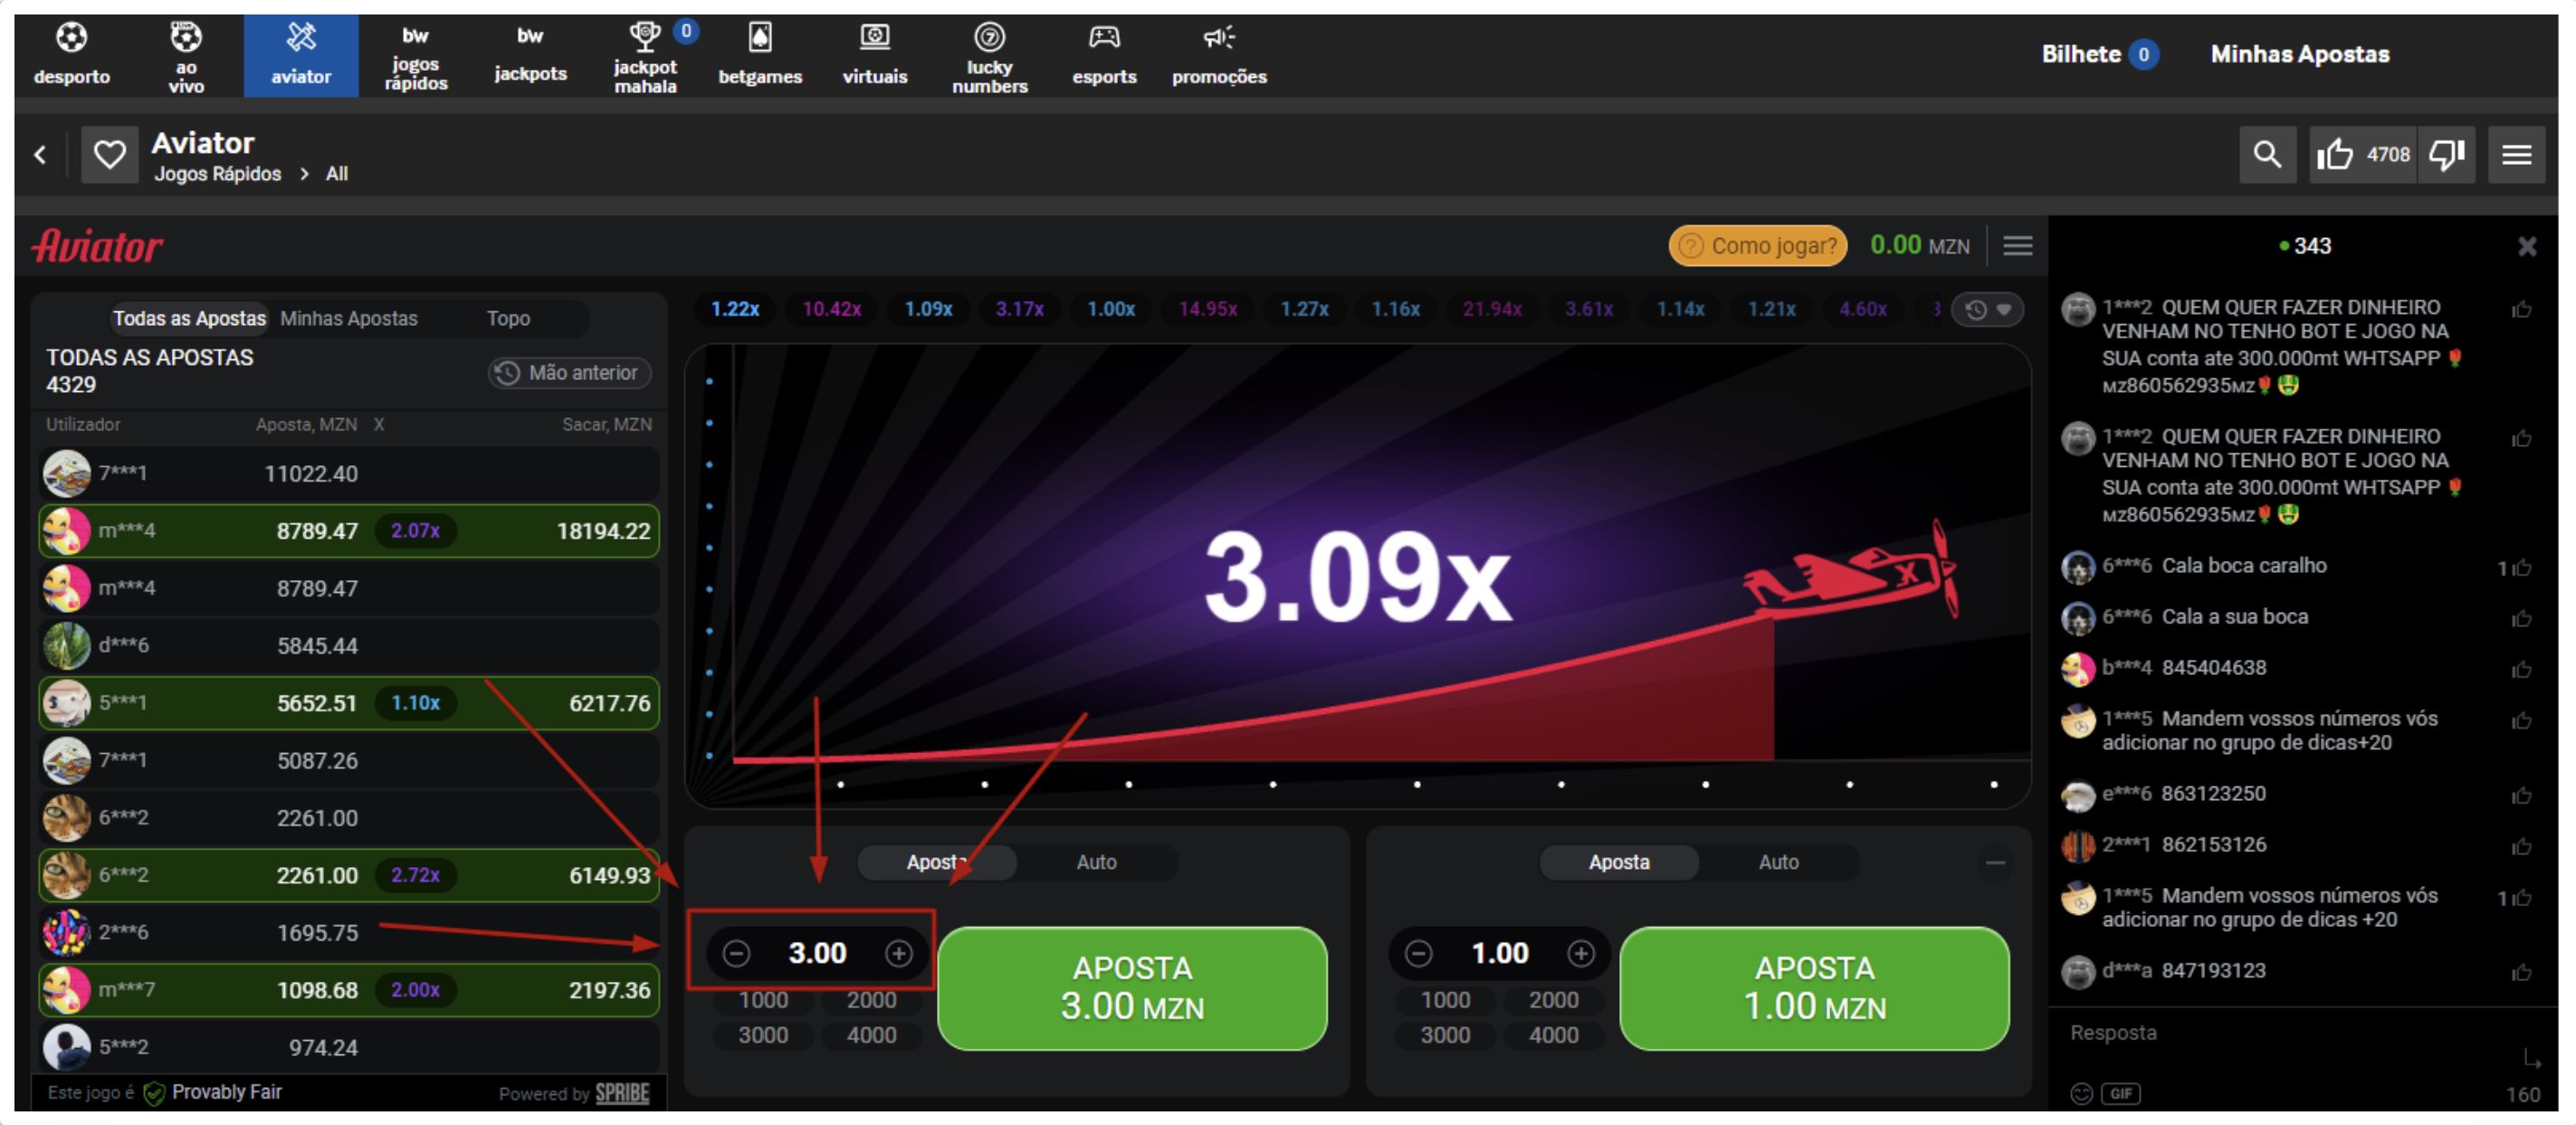Open the betgames section

760,55
